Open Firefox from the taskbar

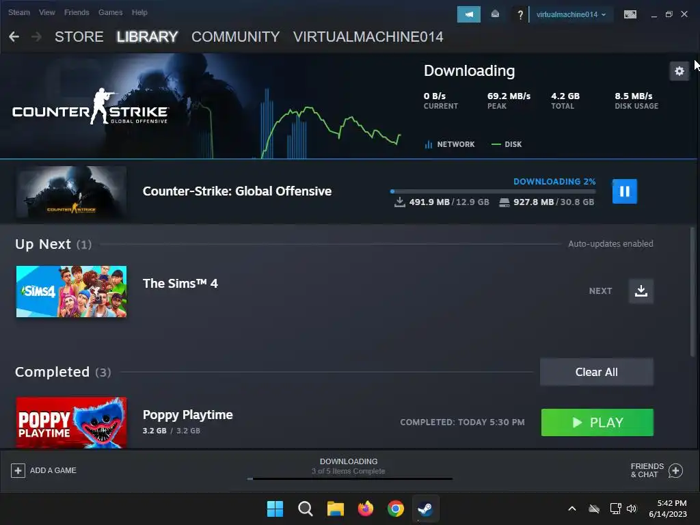(366, 509)
